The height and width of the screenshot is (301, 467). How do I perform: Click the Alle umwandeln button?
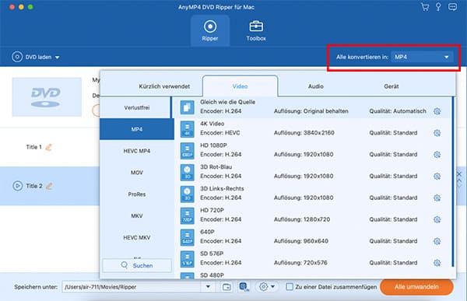[x=416, y=287]
